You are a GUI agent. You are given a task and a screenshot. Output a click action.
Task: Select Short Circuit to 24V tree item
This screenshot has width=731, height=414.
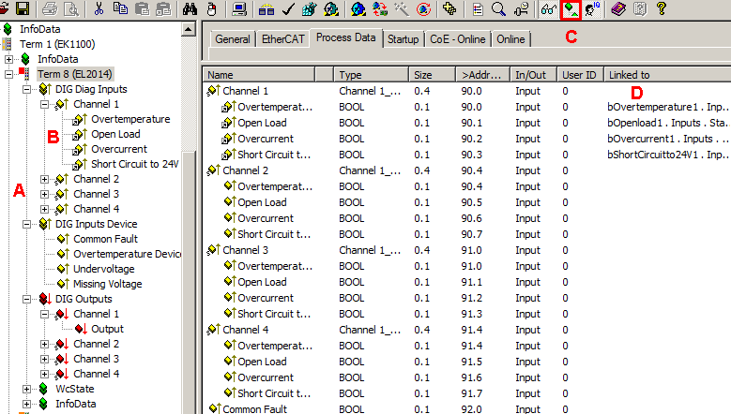pyautogui.click(x=135, y=164)
